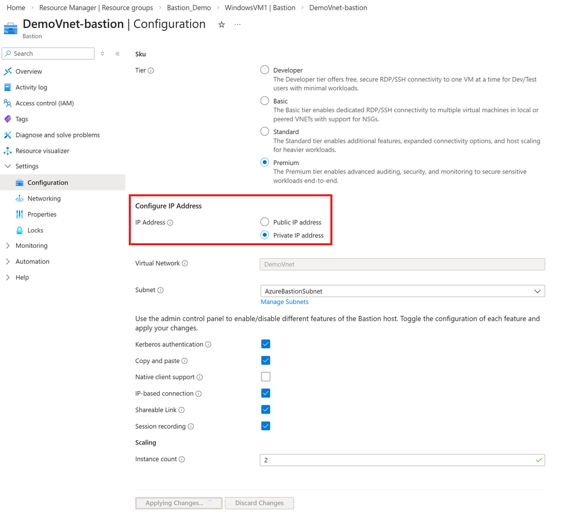The height and width of the screenshot is (513, 572).
Task: Open the AzureBastionSubnet subnet dropdown
Action: (x=403, y=291)
